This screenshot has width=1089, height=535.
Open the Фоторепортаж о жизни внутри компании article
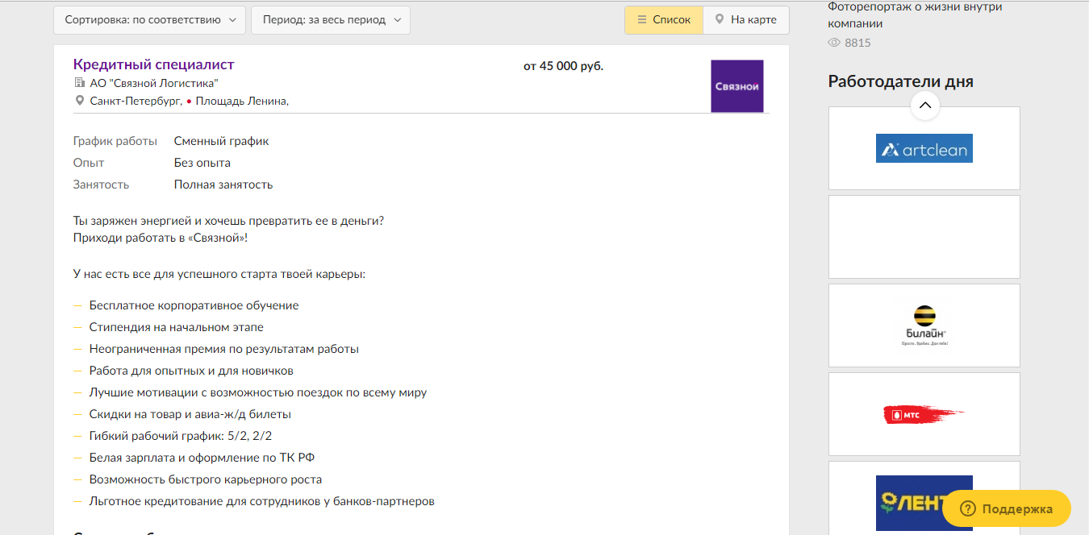coord(915,15)
